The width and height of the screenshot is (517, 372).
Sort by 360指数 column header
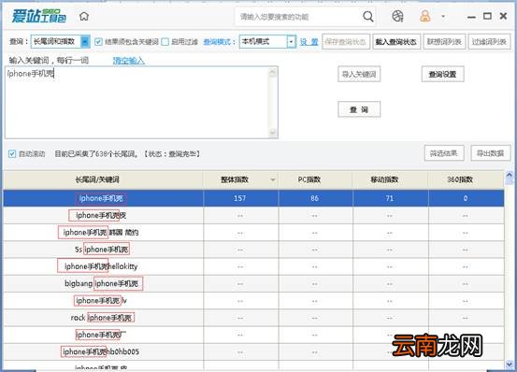[466, 179]
